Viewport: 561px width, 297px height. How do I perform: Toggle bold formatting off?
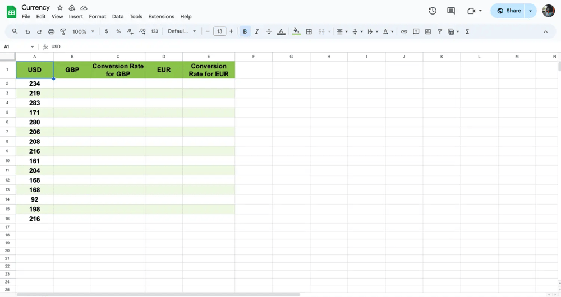click(x=245, y=32)
